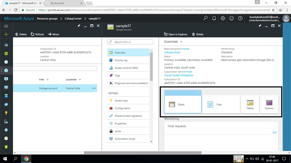Switch to the My Account browser tab

click(64, 3)
